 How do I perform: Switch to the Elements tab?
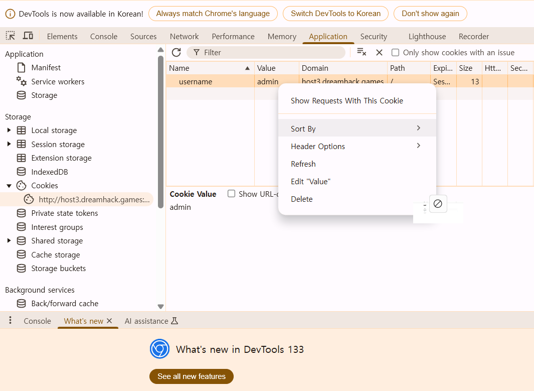click(62, 36)
